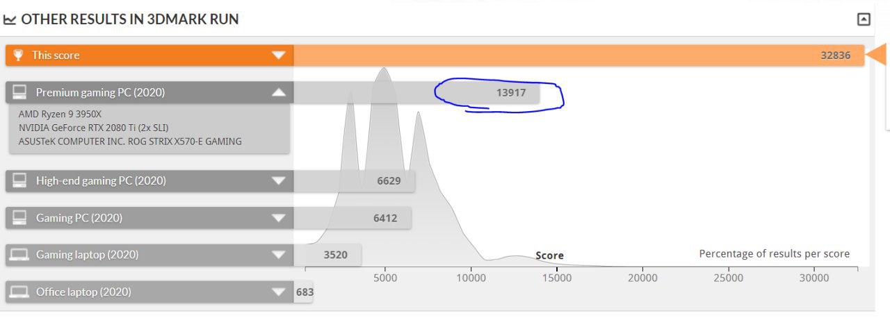Click the 32836 score value
Image resolution: width=890 pixels, height=320 pixels.
click(x=836, y=56)
